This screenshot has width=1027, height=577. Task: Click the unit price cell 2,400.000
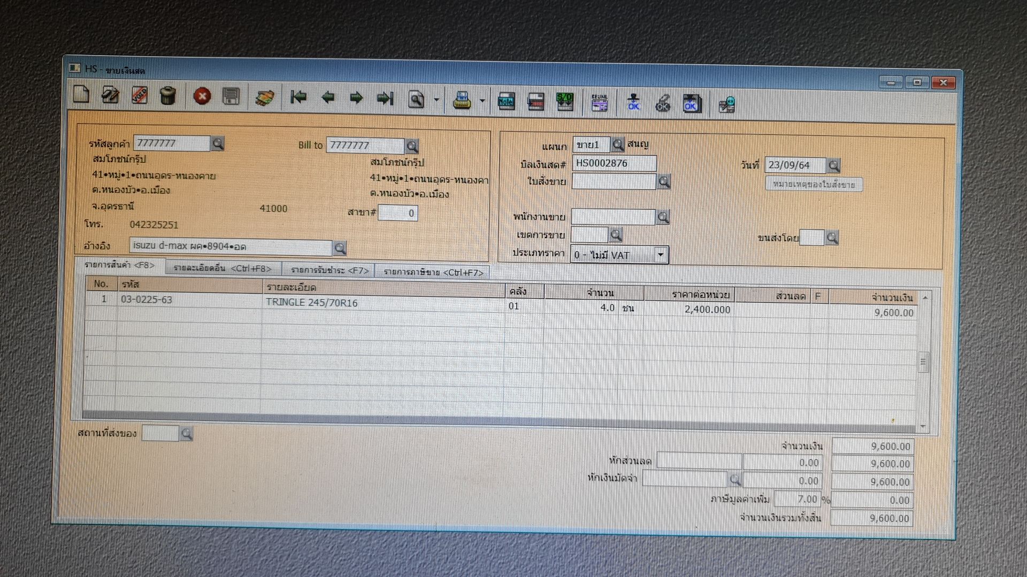point(689,309)
